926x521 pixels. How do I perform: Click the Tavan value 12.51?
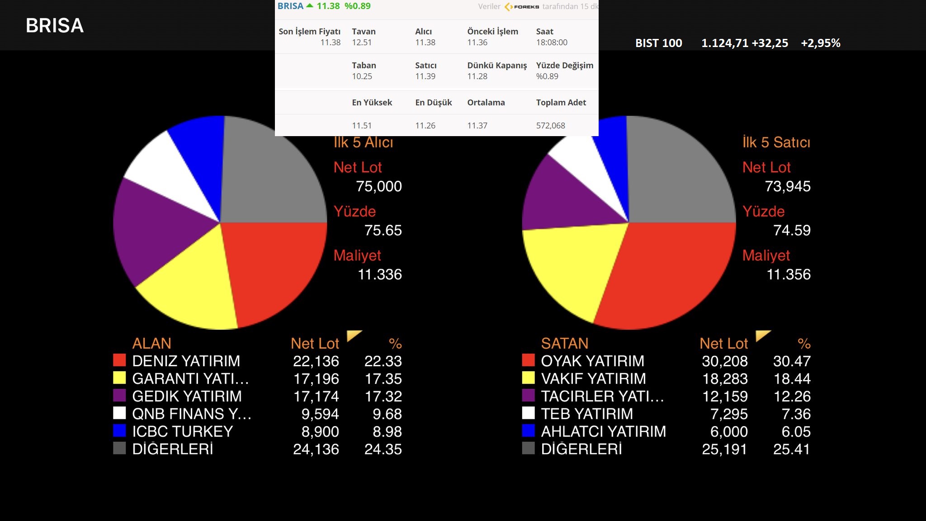361,42
